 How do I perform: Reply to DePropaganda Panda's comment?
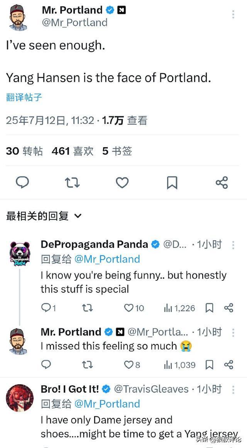point(46,308)
